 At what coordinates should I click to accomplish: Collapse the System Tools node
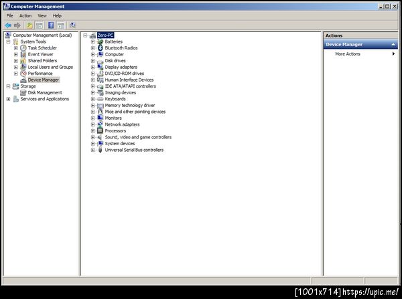click(x=8, y=41)
